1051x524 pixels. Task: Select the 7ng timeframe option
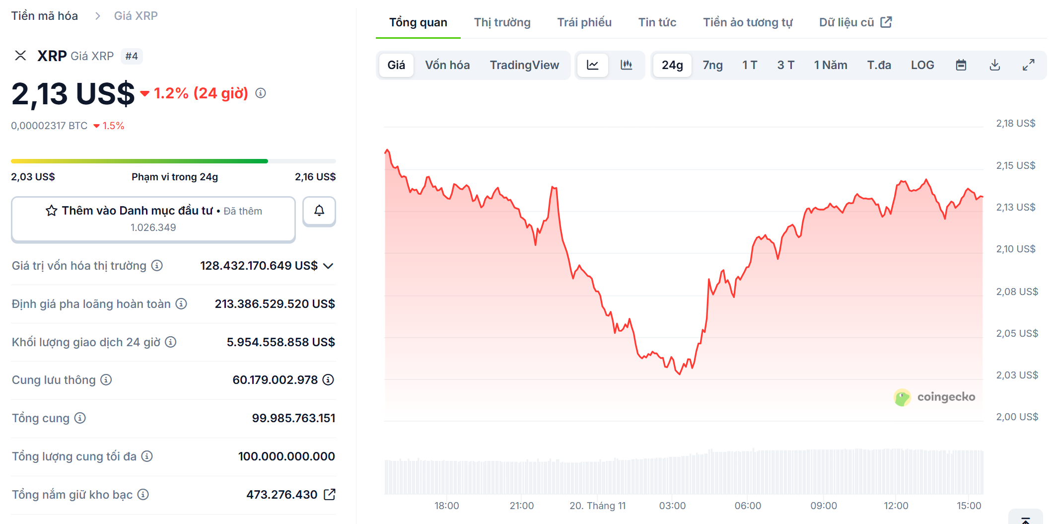(712, 65)
